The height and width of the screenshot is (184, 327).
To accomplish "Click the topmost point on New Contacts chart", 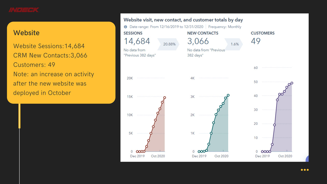I will pyautogui.click(x=228, y=95).
